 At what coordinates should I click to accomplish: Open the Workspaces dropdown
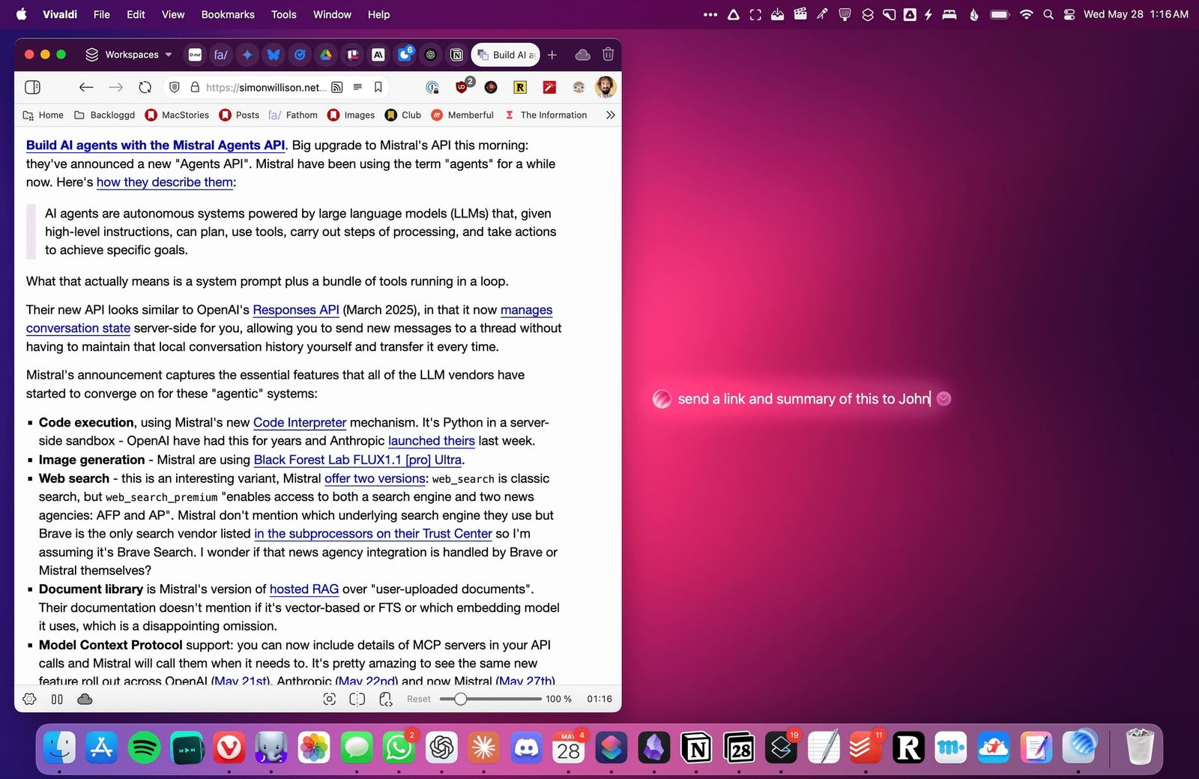pyautogui.click(x=129, y=54)
